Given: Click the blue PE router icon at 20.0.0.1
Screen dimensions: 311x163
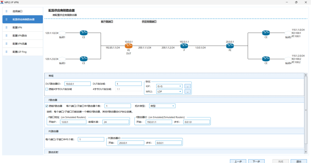Looking at the screenshot, I should pyautogui.click(x=230, y=46).
